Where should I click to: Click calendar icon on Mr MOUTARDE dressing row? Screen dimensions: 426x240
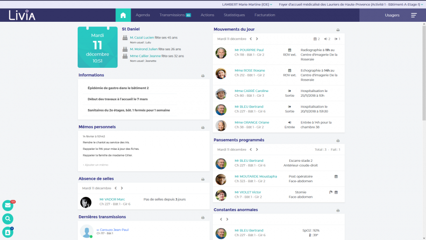(x=336, y=176)
